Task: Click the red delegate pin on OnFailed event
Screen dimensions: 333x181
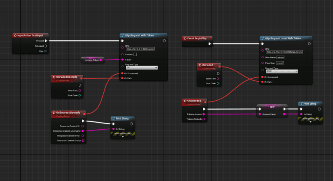Action: 219,67
